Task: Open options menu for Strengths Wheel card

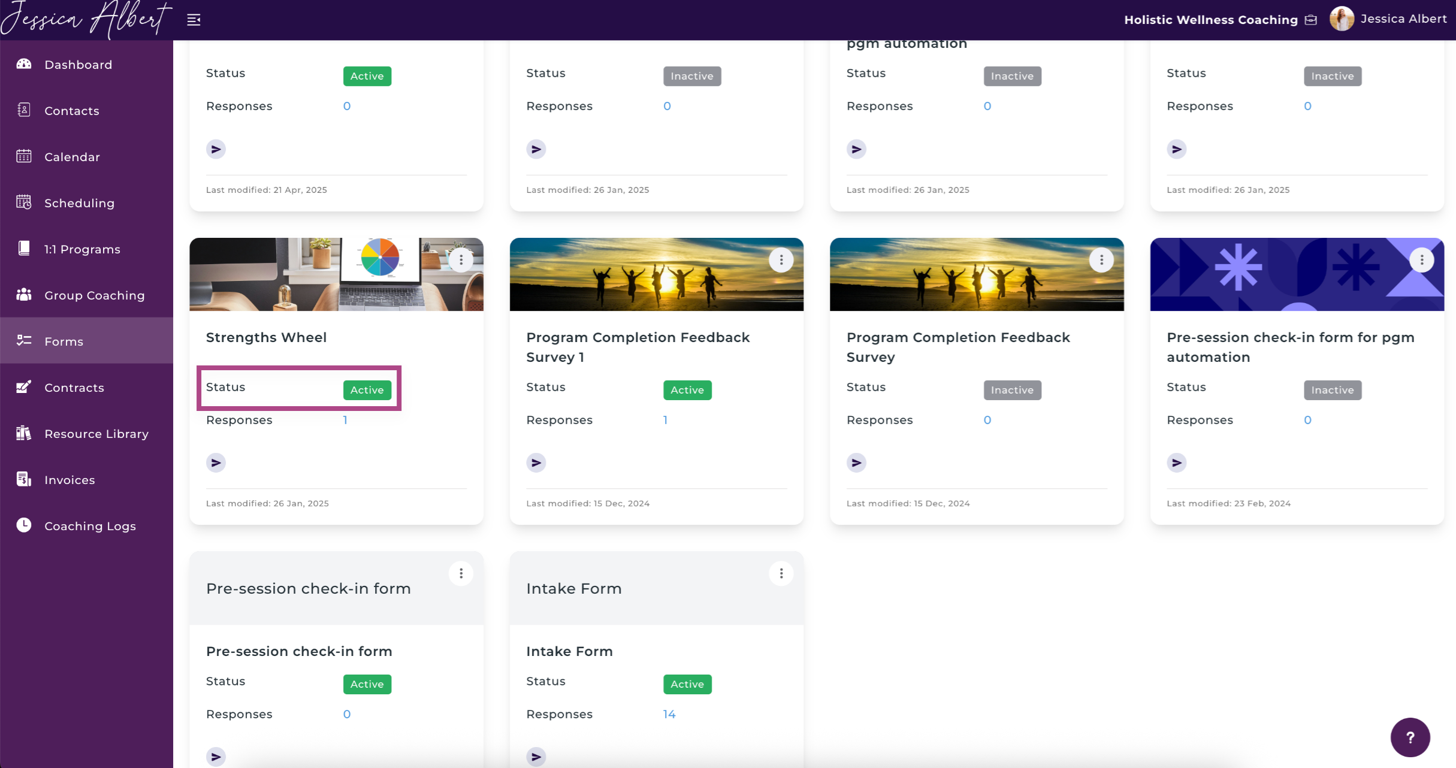Action: click(461, 260)
